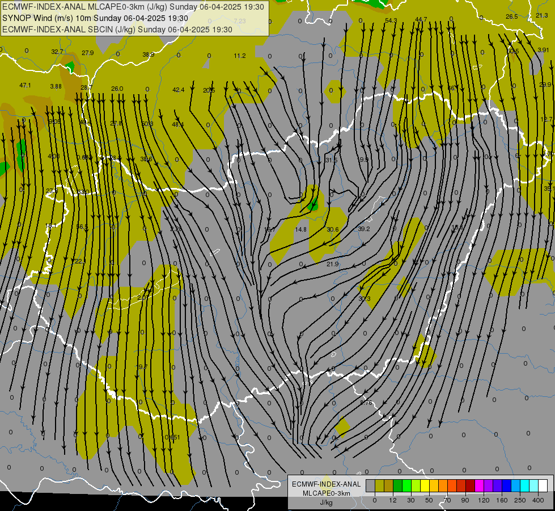Click the gray swatch in the MLCAPE legend
The width and height of the screenshot is (555, 511).
point(371,485)
